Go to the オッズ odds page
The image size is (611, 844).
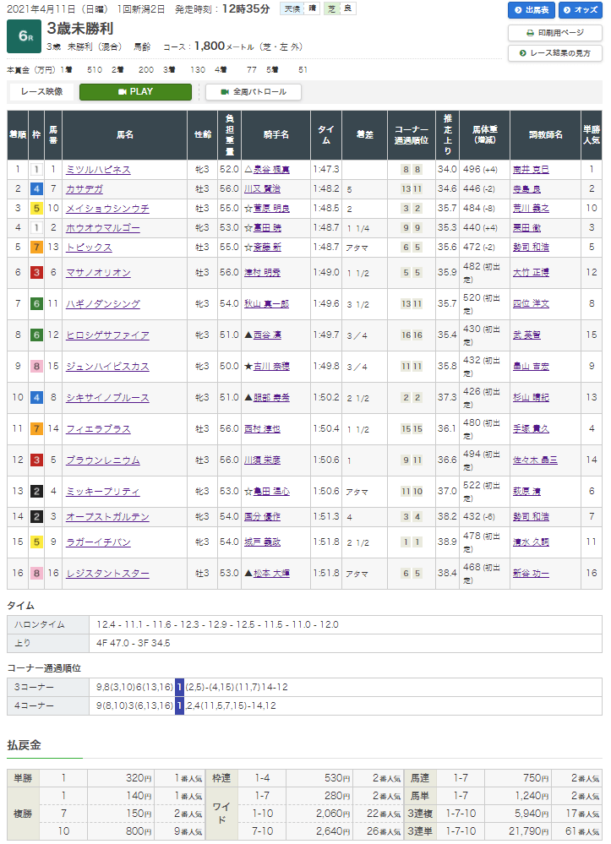click(x=579, y=10)
